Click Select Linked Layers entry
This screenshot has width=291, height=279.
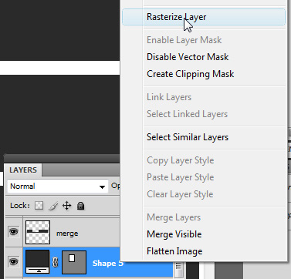[187, 114]
